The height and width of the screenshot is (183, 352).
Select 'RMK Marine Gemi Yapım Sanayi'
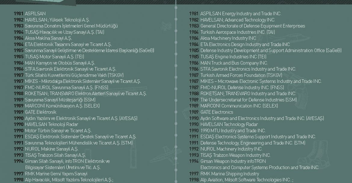(x=56, y=174)
